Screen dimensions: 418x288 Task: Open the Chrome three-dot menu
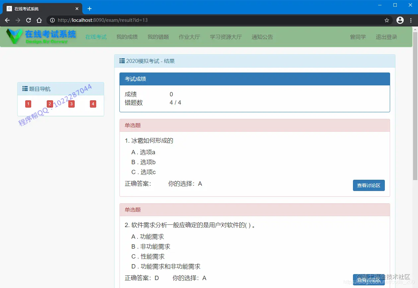(410, 20)
